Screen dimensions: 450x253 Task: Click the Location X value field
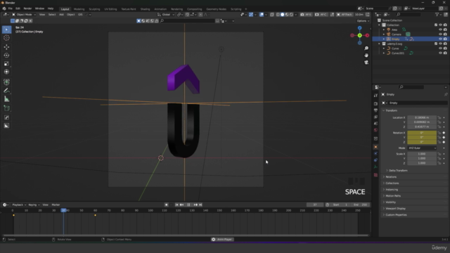click(422, 117)
